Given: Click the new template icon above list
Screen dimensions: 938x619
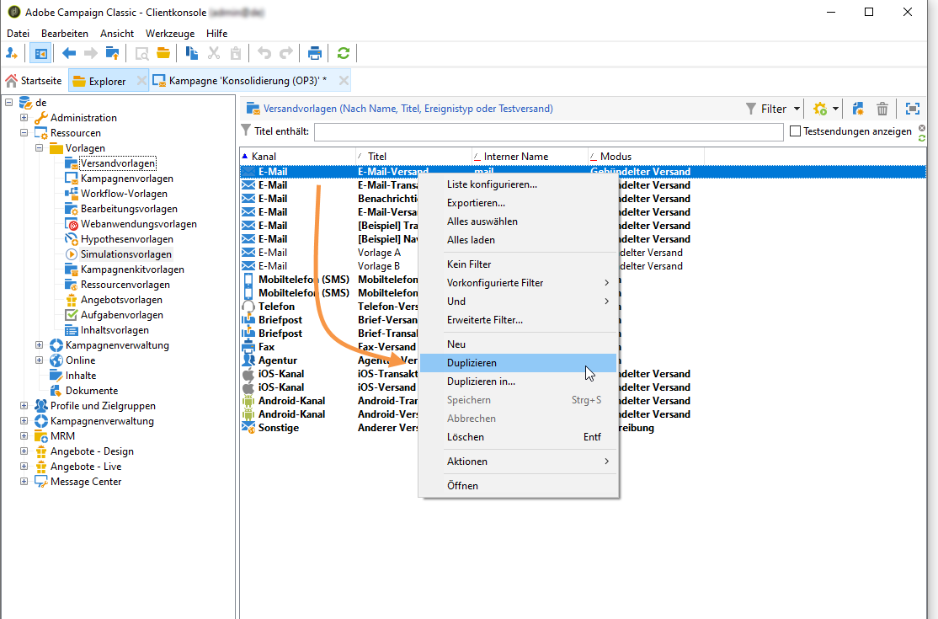Looking at the screenshot, I should 858,109.
